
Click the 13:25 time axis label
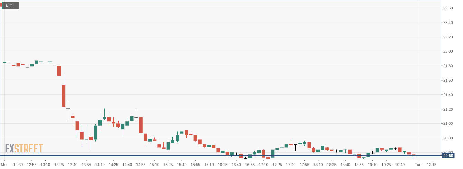(59, 165)
